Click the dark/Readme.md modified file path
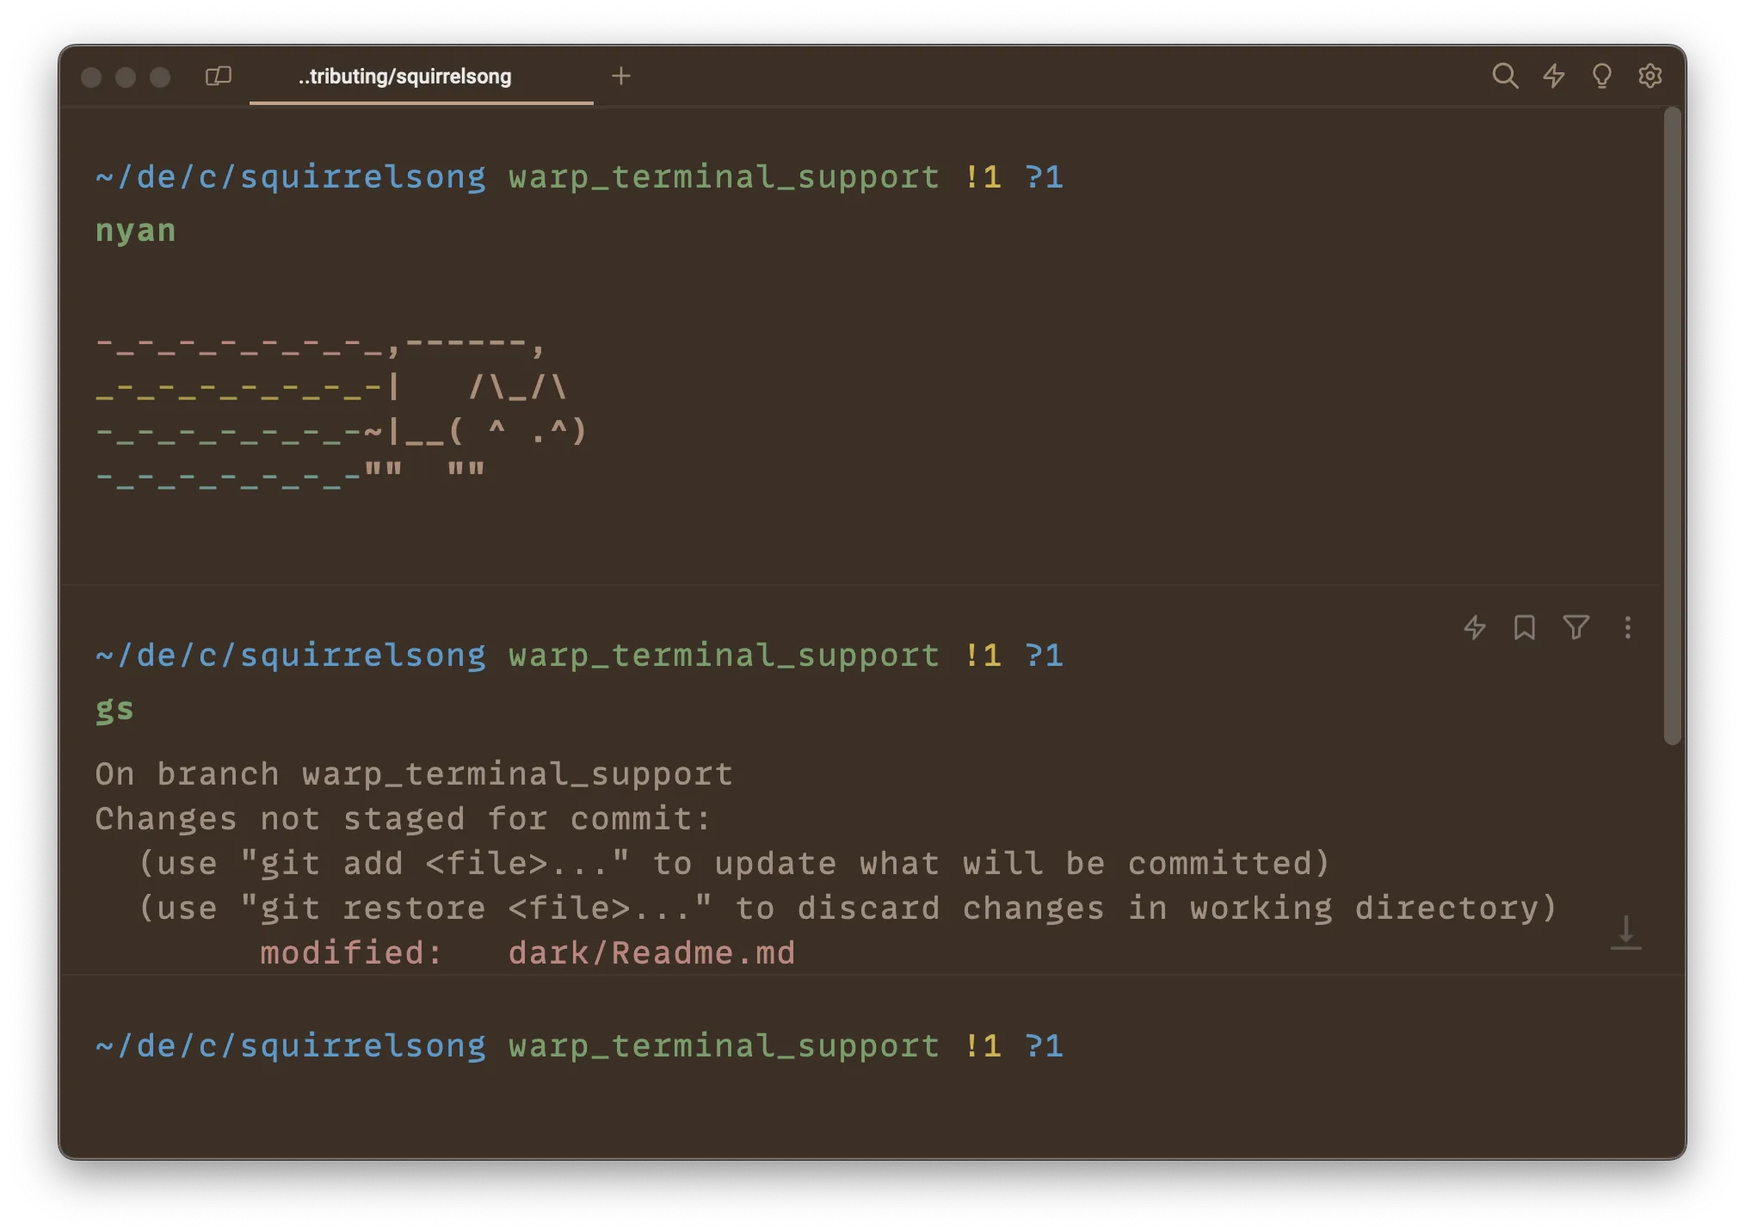 pos(651,952)
